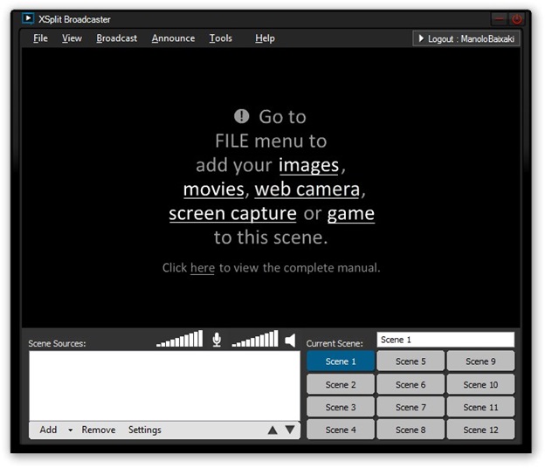The image size is (545, 468).
Task: Mute the speaker icon
Action: click(290, 341)
